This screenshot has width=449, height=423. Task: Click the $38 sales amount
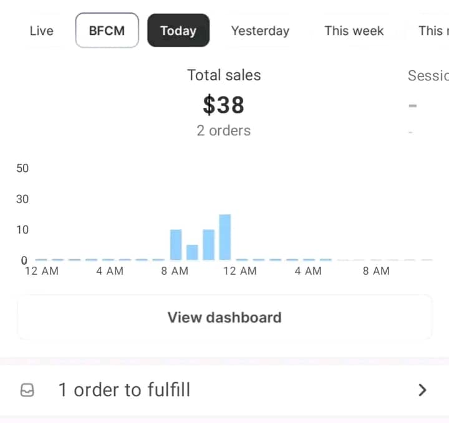(x=223, y=105)
